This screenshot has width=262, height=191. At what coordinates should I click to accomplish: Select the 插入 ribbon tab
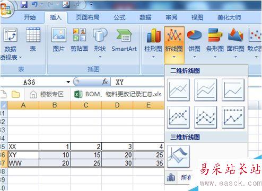56,17
